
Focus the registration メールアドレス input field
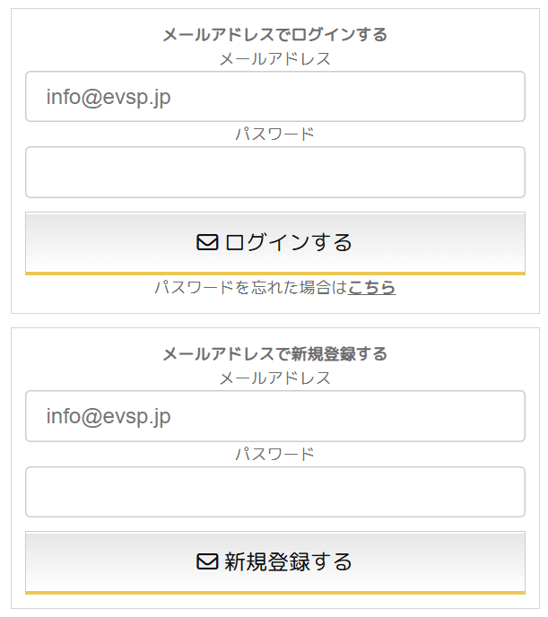(274, 416)
